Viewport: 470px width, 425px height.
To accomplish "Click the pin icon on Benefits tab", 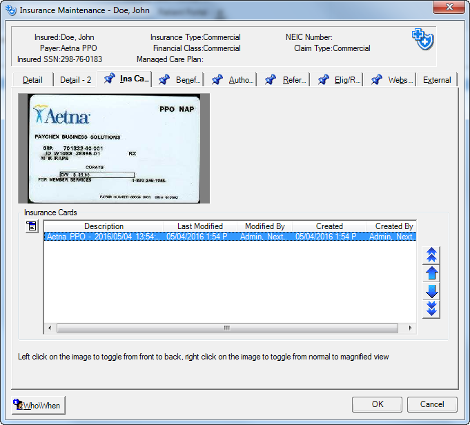I will [x=164, y=80].
